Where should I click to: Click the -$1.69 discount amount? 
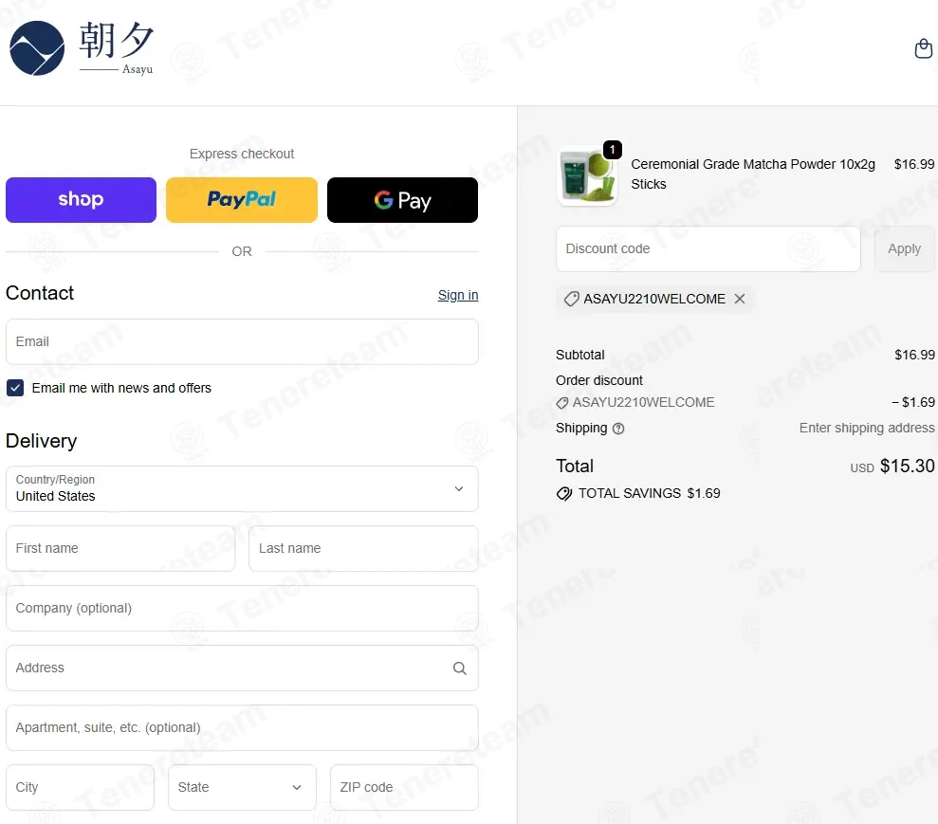(x=913, y=402)
